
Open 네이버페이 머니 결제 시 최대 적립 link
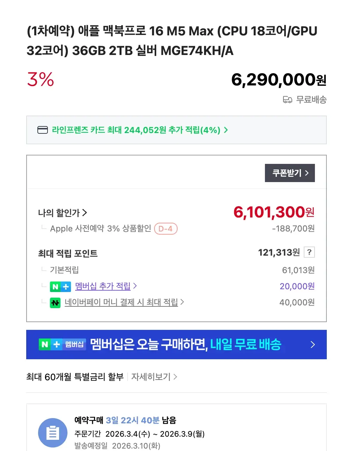[121, 302]
